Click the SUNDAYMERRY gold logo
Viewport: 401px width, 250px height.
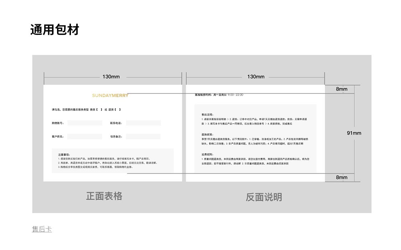point(110,95)
